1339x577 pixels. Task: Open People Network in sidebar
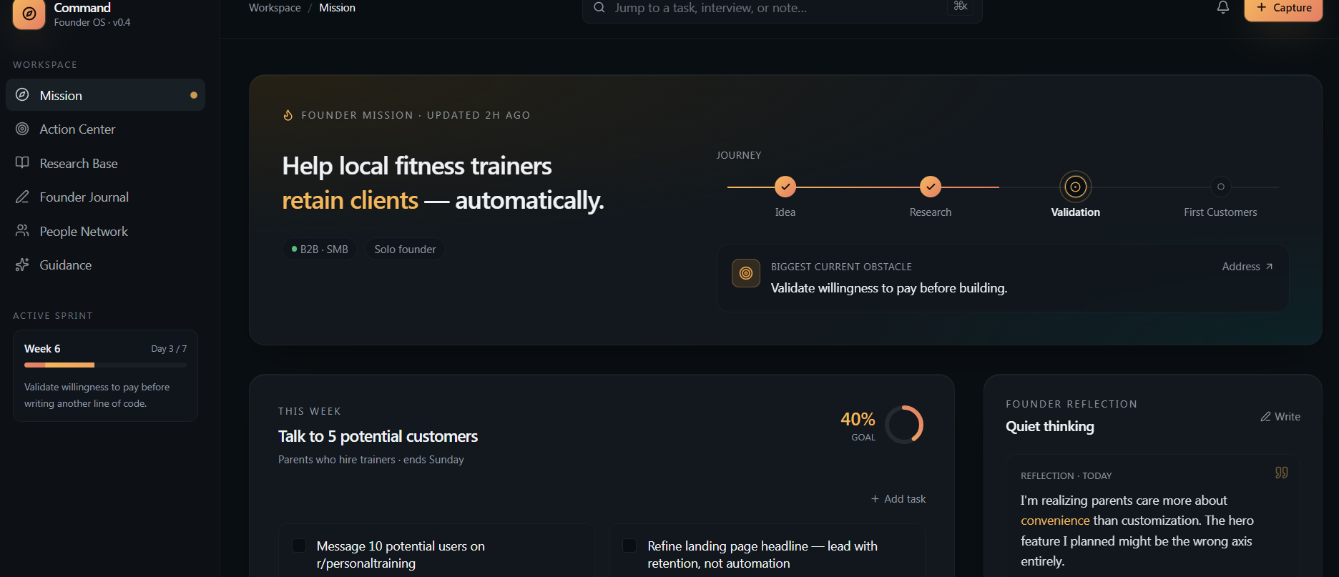pos(105,232)
